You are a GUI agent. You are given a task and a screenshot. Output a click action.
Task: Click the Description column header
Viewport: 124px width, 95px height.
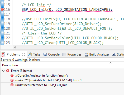click(x=10, y=65)
